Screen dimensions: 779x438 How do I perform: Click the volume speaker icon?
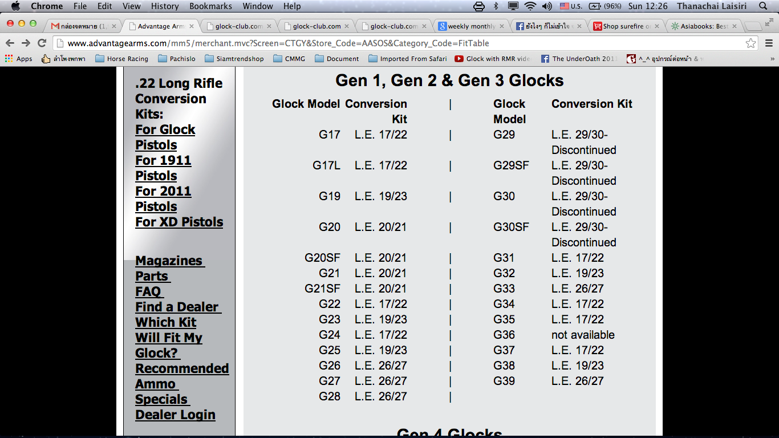pyautogui.click(x=547, y=6)
